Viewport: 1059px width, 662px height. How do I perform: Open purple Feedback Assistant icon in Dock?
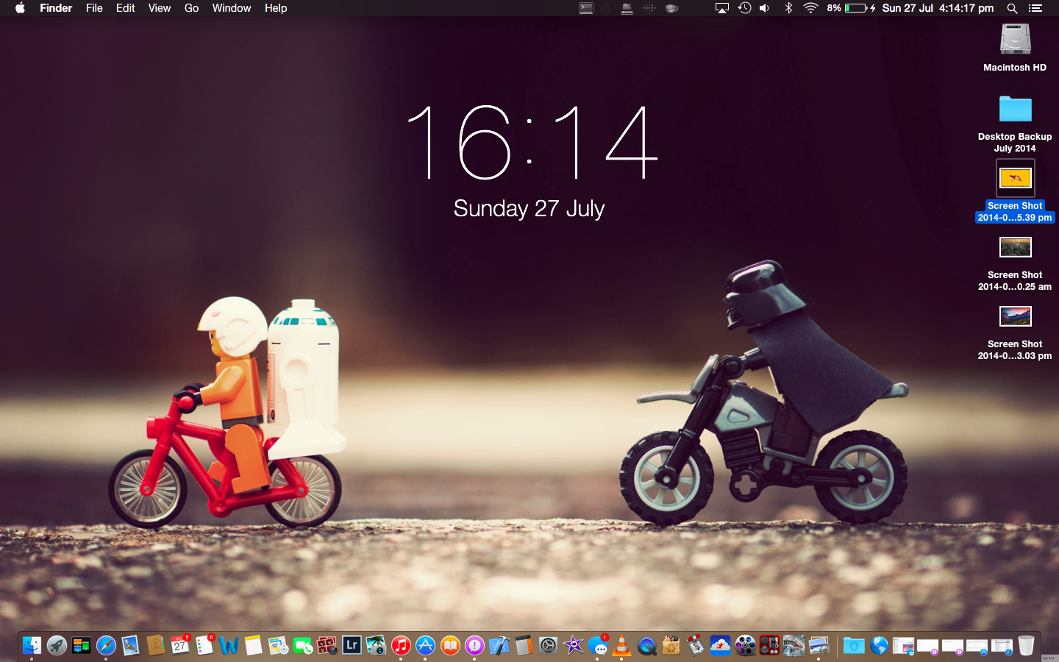[x=475, y=646]
